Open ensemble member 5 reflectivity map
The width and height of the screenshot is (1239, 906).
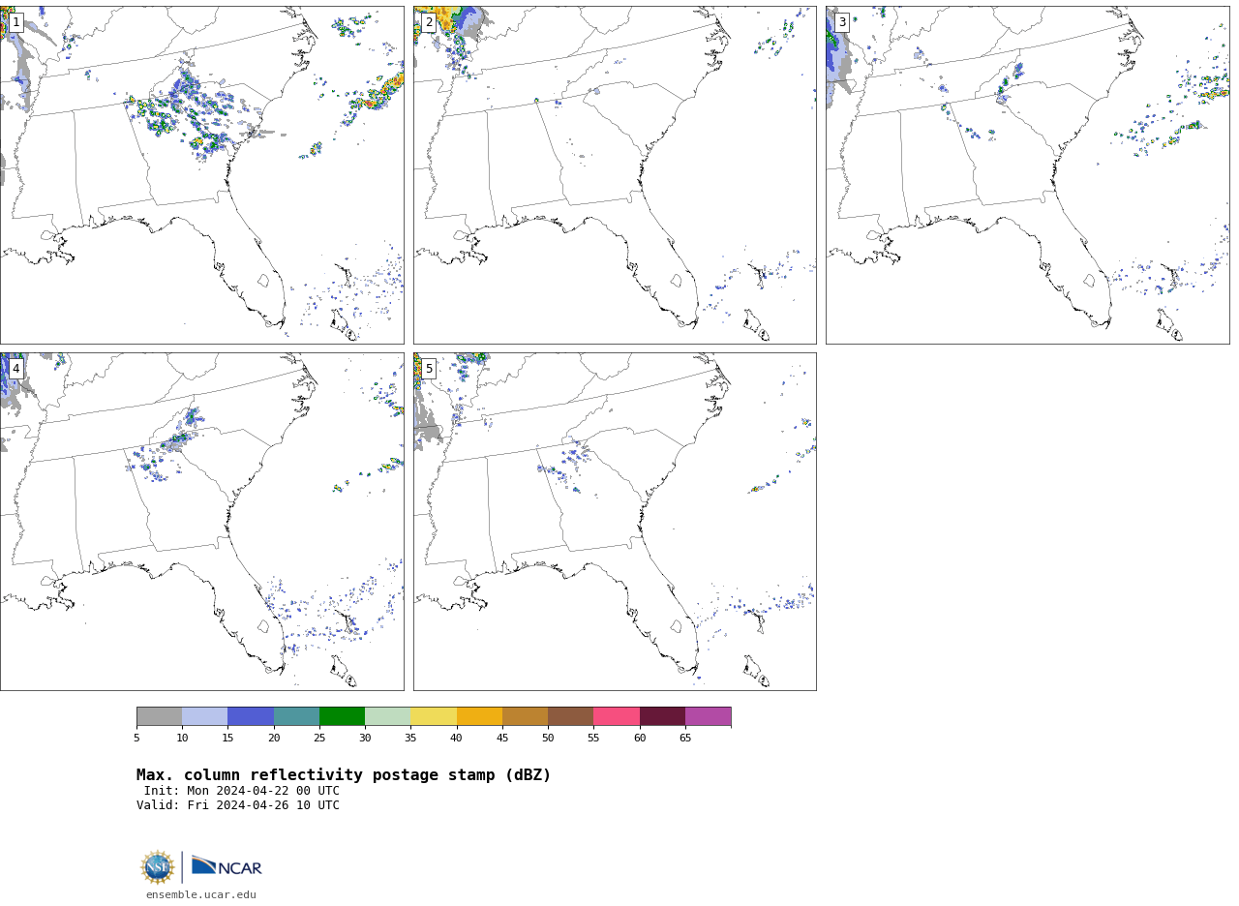[x=615, y=522]
